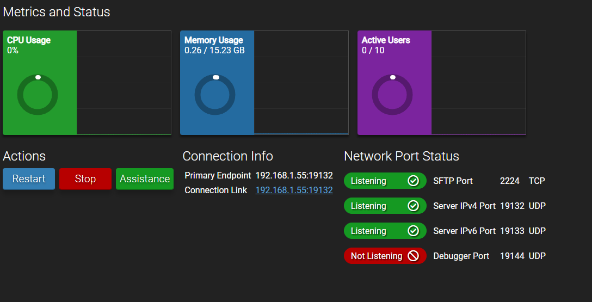Screen dimensions: 592x302
Task: Click the Active Users history graph area
Action: 478,83
